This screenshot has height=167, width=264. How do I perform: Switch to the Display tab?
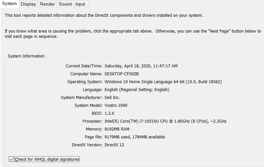28,4
